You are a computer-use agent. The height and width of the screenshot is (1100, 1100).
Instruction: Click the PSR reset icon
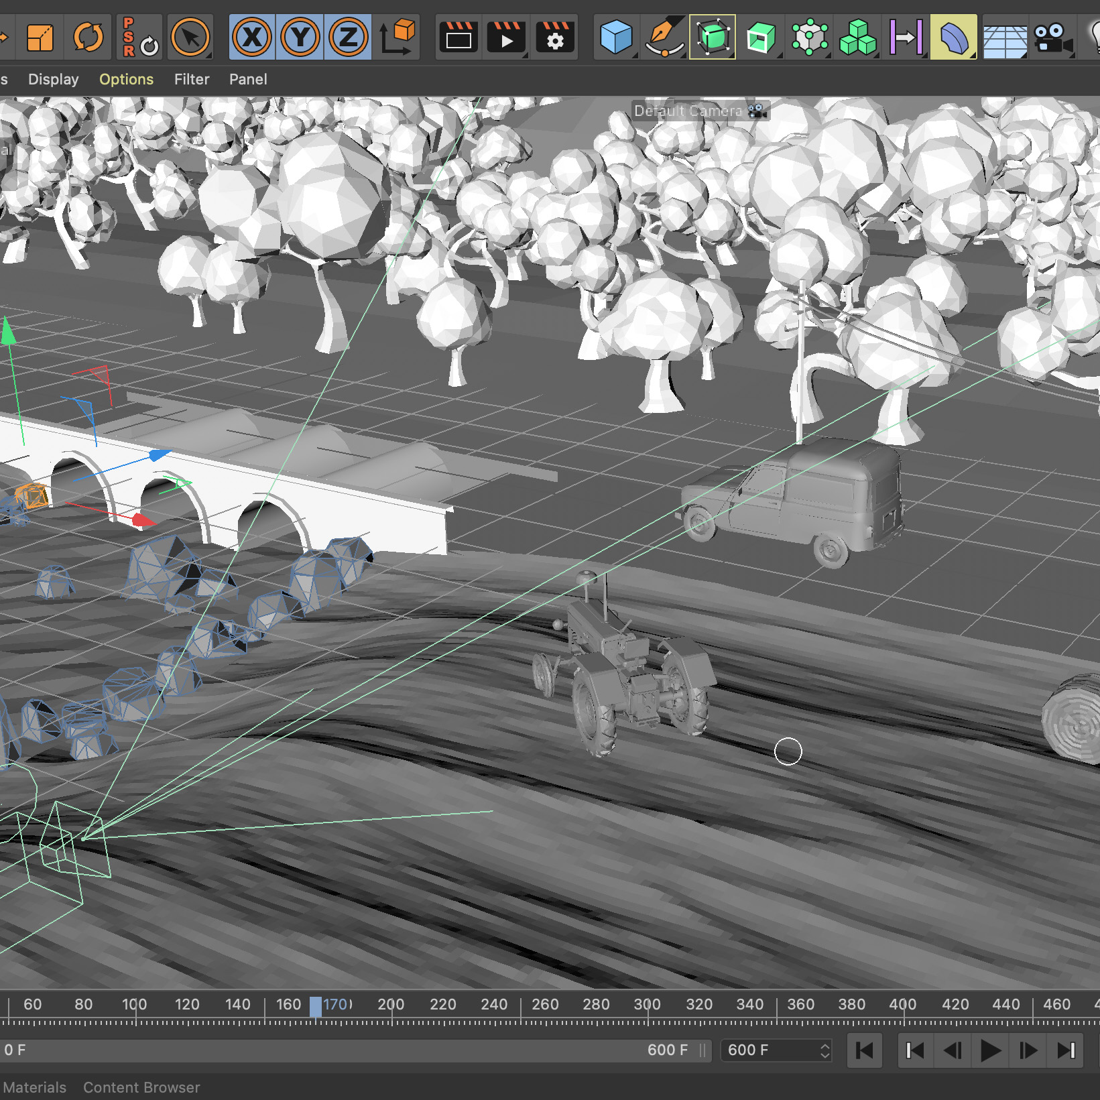tap(140, 37)
